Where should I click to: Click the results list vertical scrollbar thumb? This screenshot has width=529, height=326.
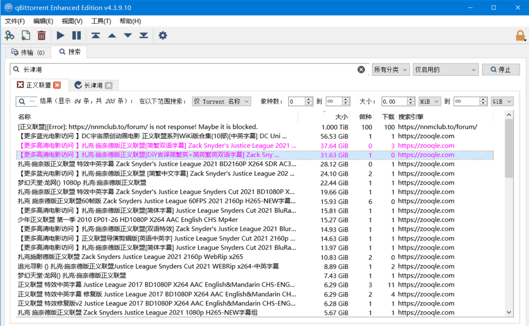(x=509, y=148)
